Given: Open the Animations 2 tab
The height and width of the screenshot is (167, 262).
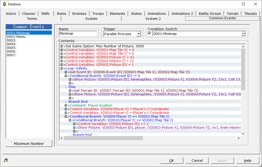Looking at the screenshot, I should tap(182, 13).
